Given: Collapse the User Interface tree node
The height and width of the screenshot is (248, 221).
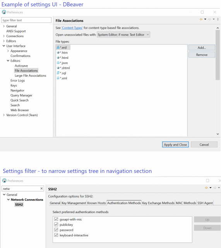Looking at the screenshot, I should [4, 46].
